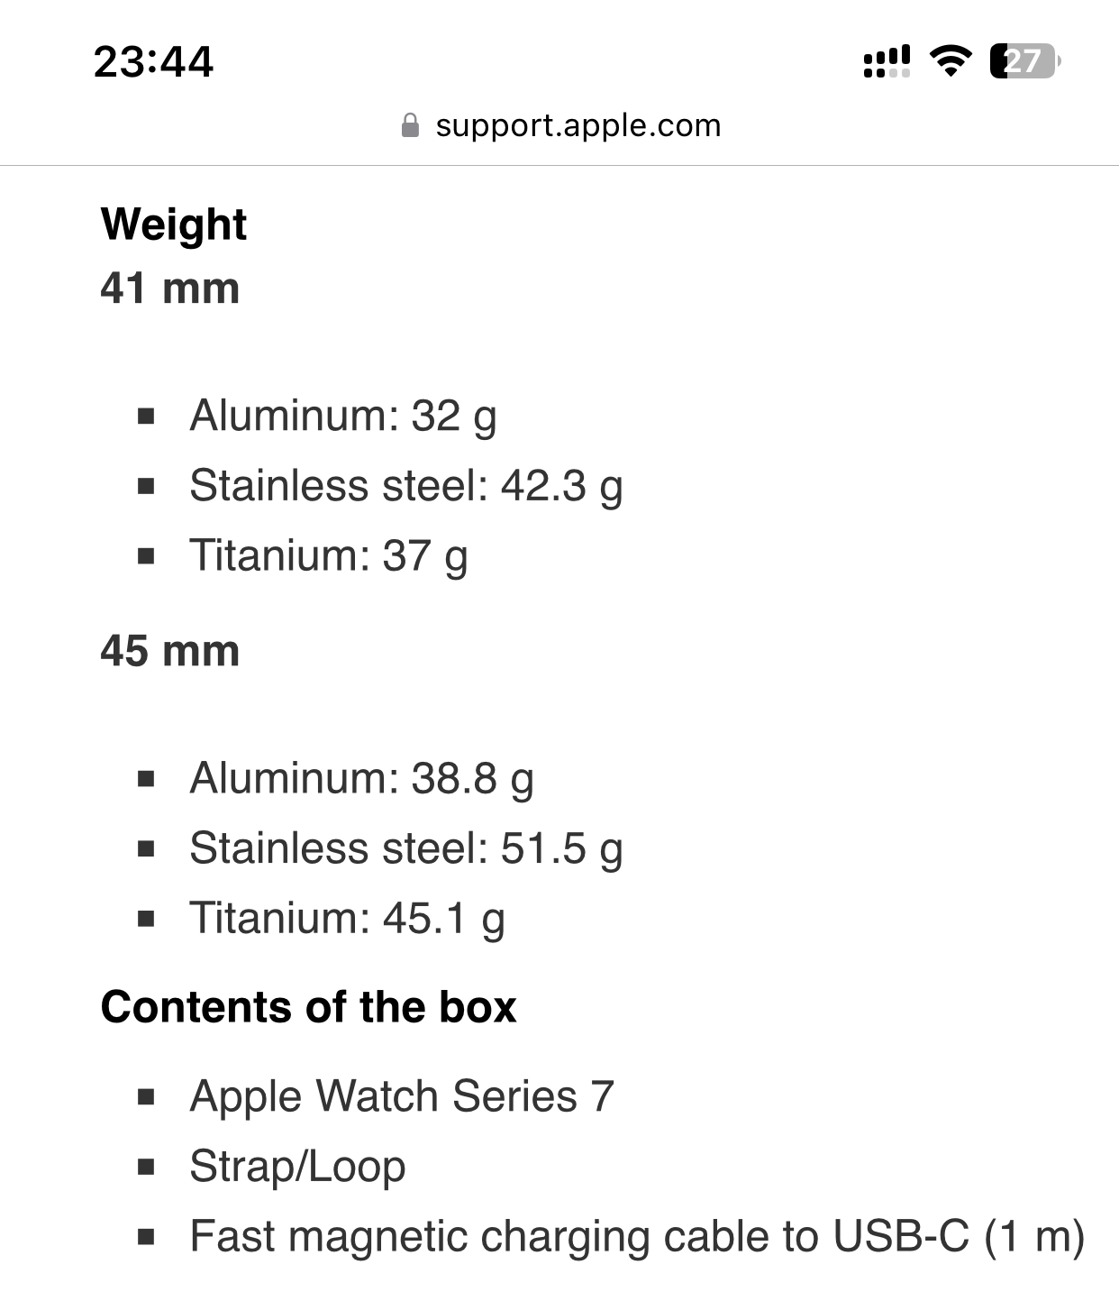Click the Contents of the box heading

coord(308,1007)
